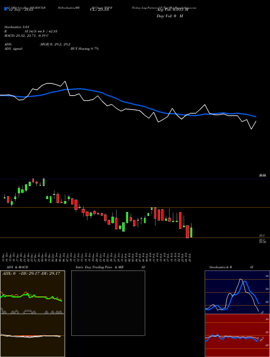
Task: Open the Intra Day Trading Price panel
Action: pos(108,303)
